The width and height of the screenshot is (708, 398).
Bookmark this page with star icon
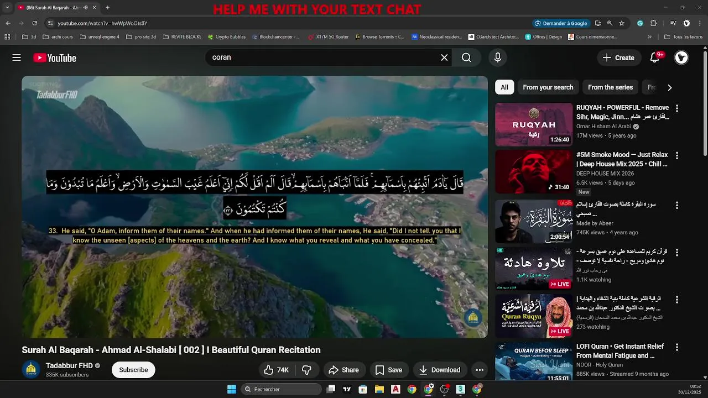(622, 23)
